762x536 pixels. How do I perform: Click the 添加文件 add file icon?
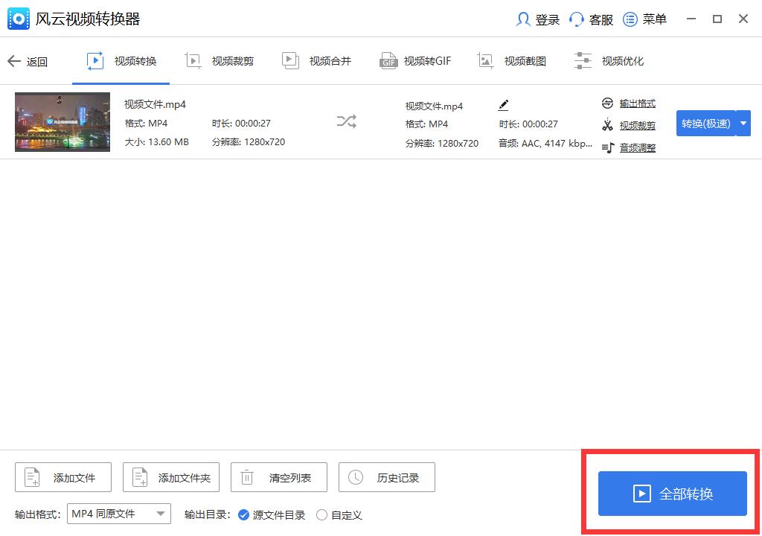[31, 476]
